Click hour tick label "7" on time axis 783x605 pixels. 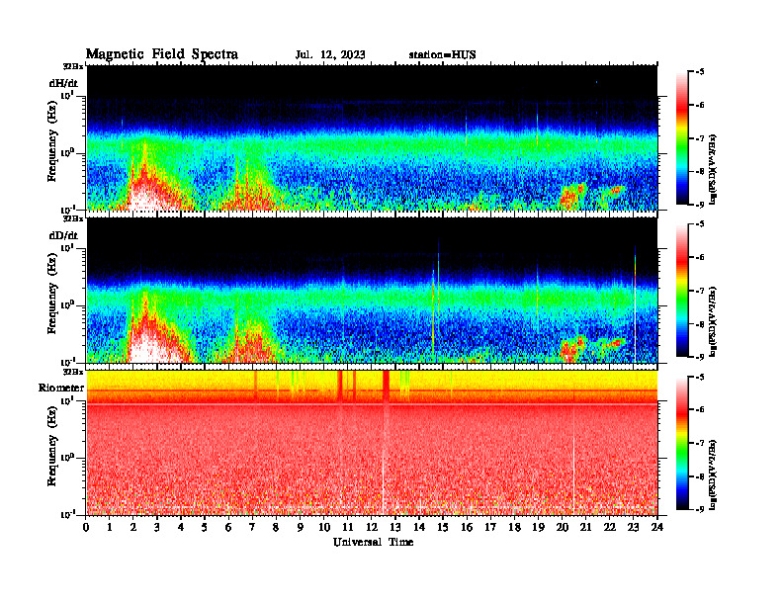click(x=253, y=527)
